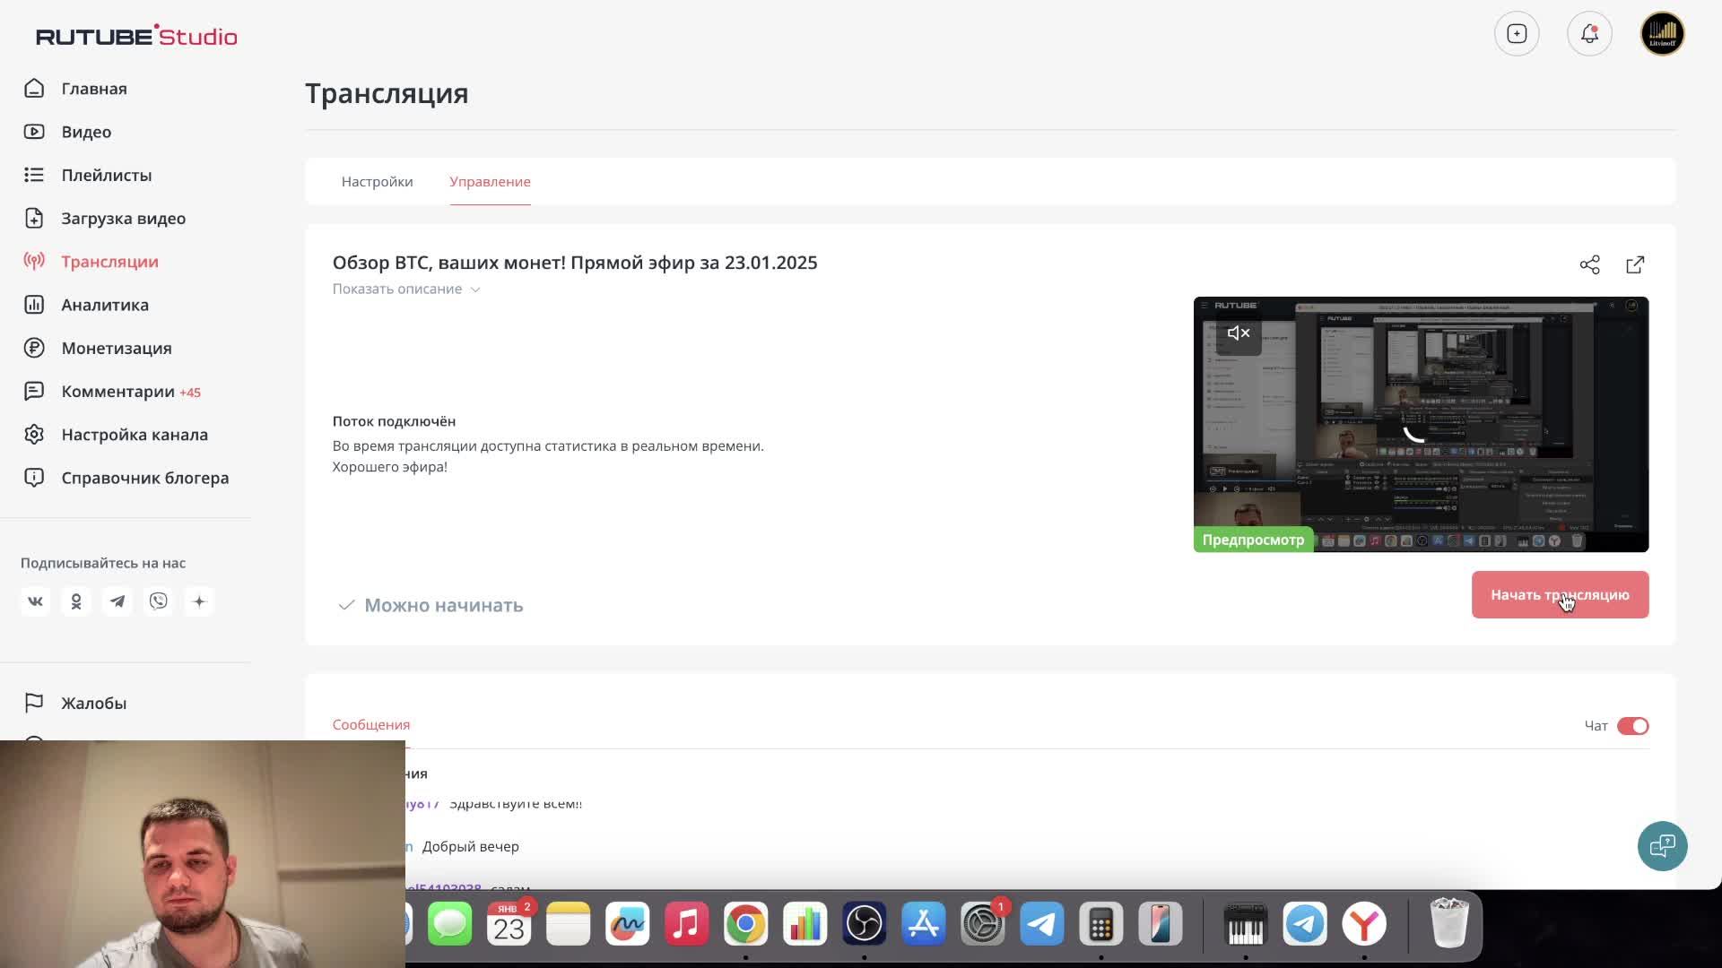Click the broadcast antenna icon beside Трансляции
This screenshot has height=968, width=1722.
click(x=34, y=261)
